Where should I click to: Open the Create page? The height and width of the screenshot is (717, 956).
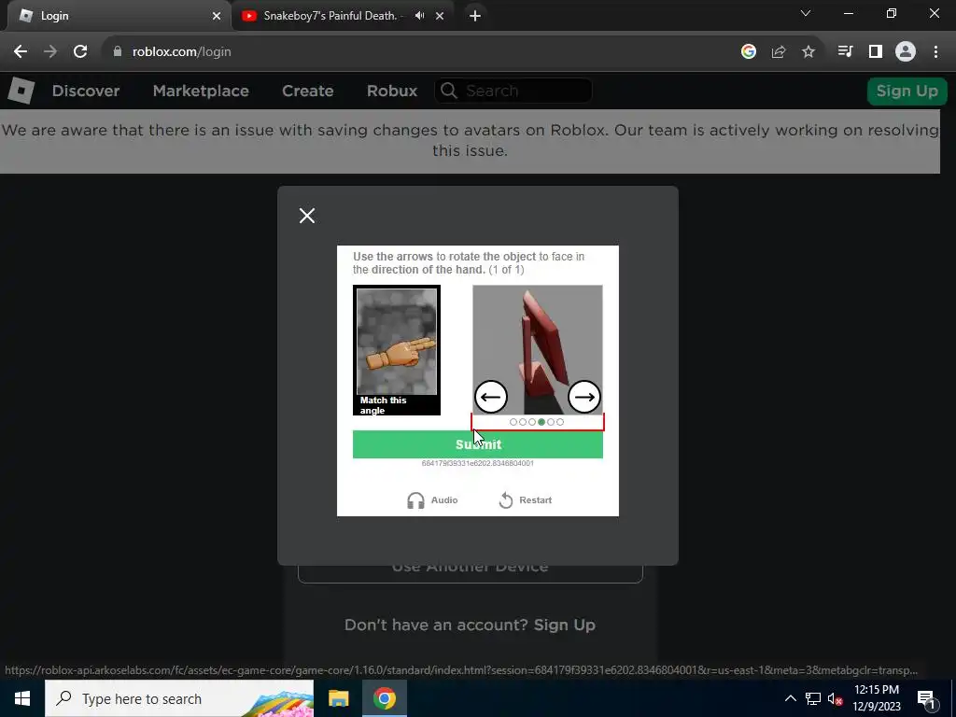[308, 91]
